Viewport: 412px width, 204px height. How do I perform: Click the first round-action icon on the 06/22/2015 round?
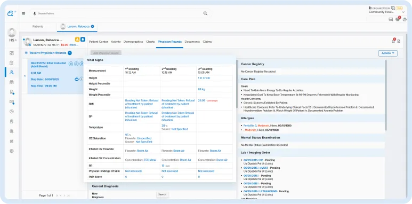coord(71,64)
